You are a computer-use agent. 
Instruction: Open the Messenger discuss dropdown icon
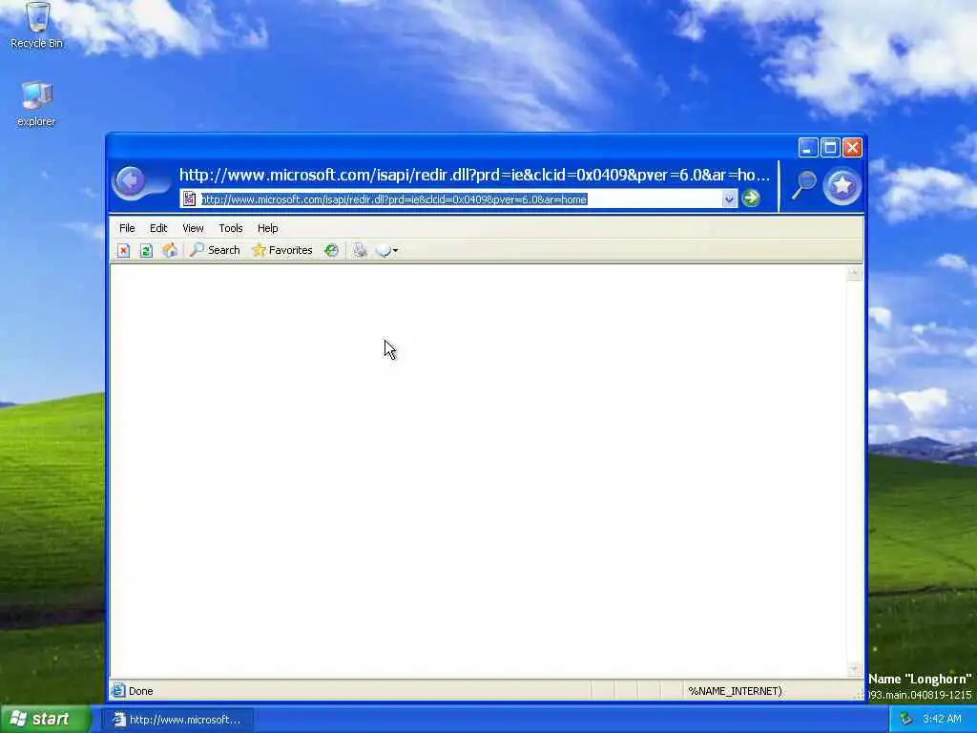386,251
